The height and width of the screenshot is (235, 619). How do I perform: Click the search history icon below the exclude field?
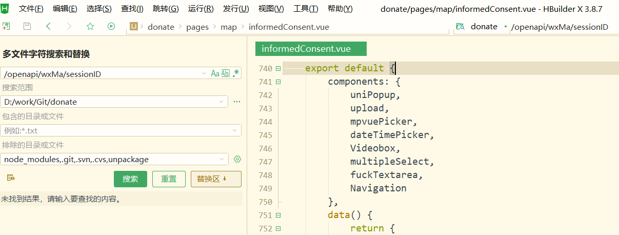[x=10, y=178]
